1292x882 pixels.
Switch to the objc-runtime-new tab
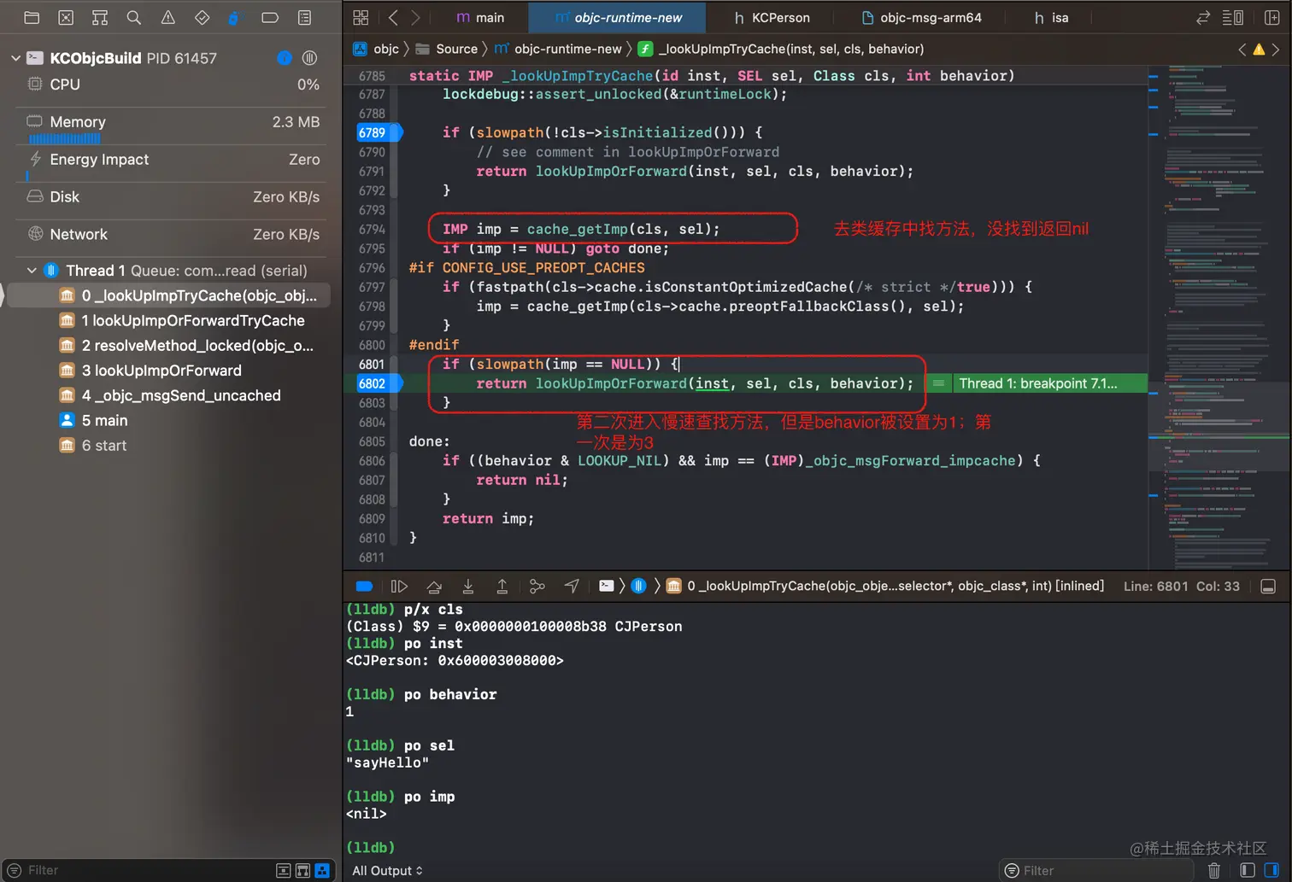[x=618, y=17]
